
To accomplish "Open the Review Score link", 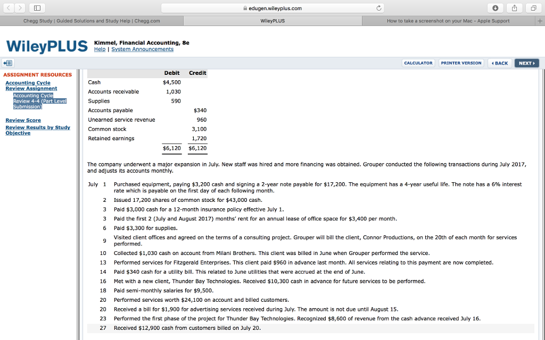I will tap(23, 121).
